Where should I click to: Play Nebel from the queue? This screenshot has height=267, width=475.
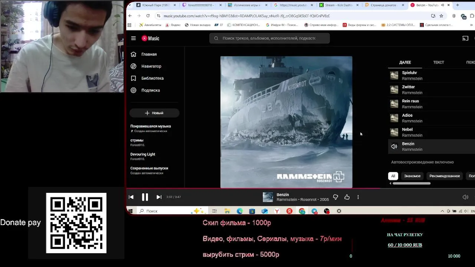[x=432, y=132]
